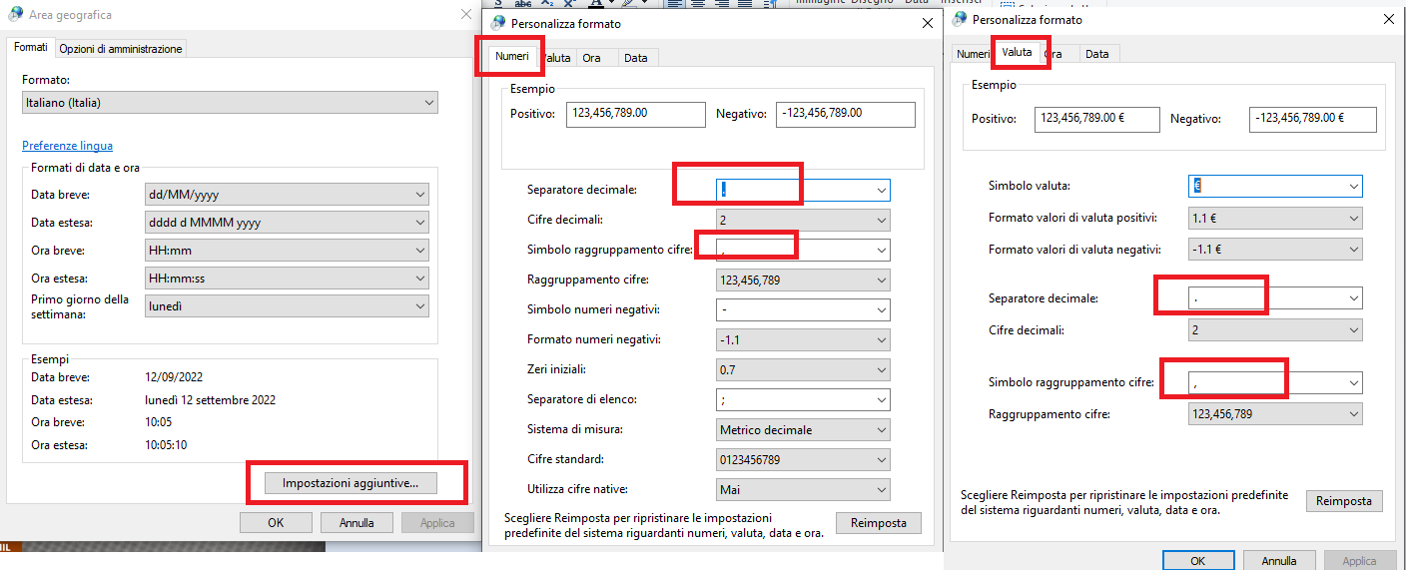Expand Formato valori di valuta negativi dropdown
1406x570 pixels.
(1275, 250)
